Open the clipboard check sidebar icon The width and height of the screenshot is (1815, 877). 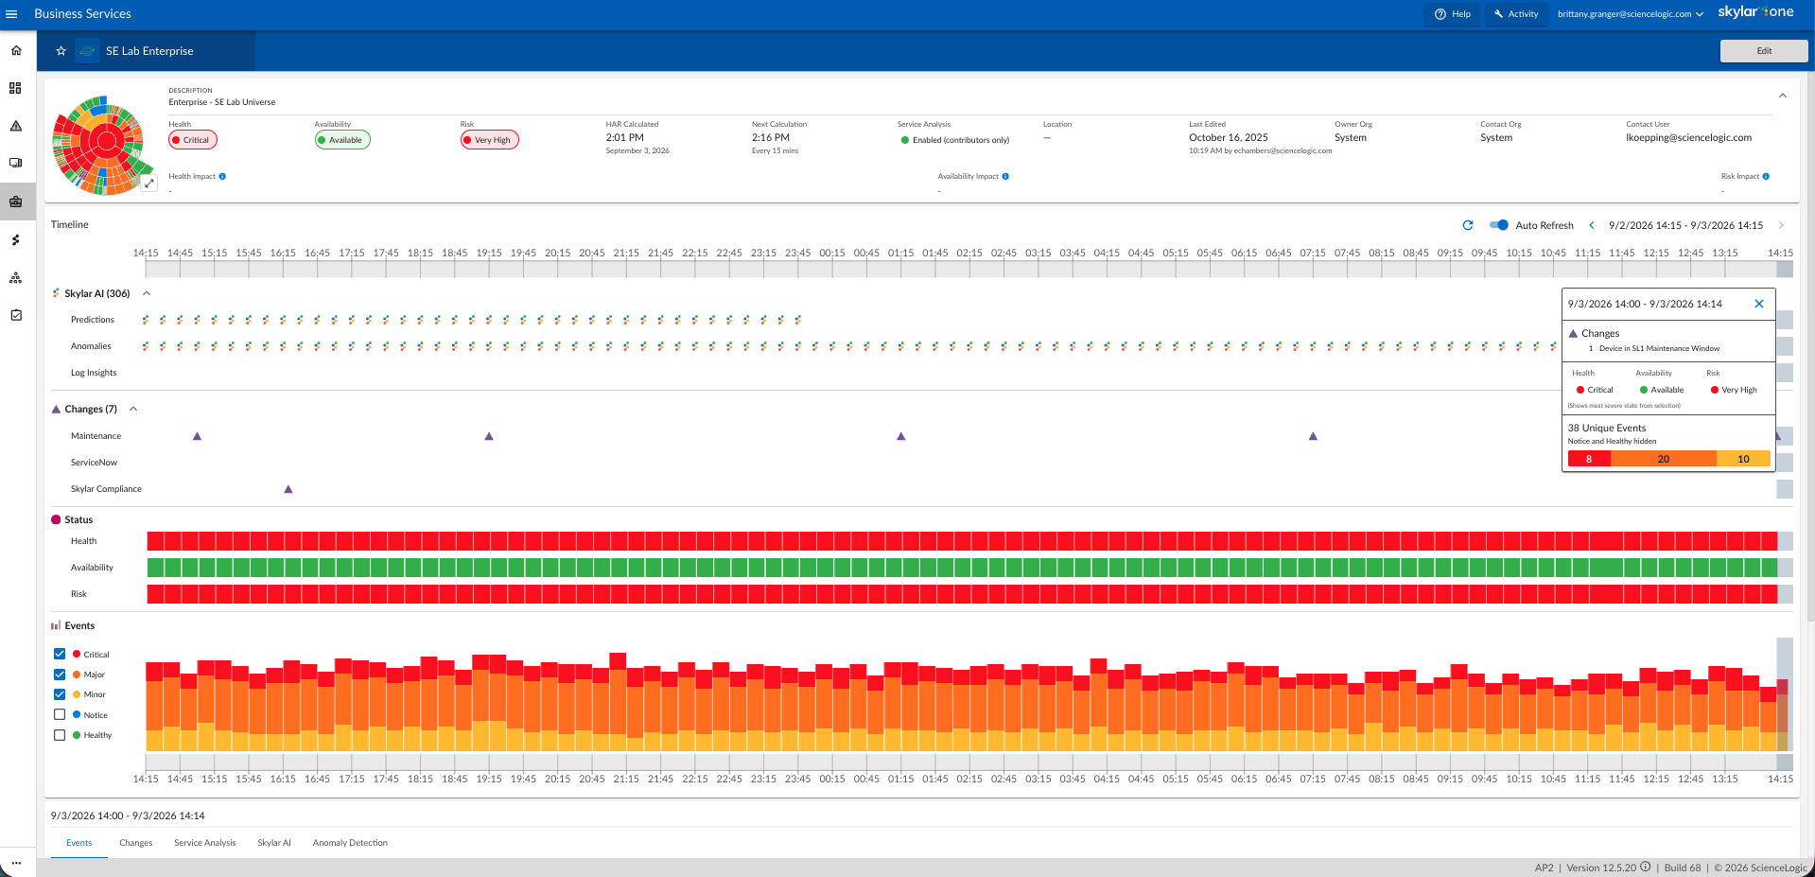pos(16,315)
